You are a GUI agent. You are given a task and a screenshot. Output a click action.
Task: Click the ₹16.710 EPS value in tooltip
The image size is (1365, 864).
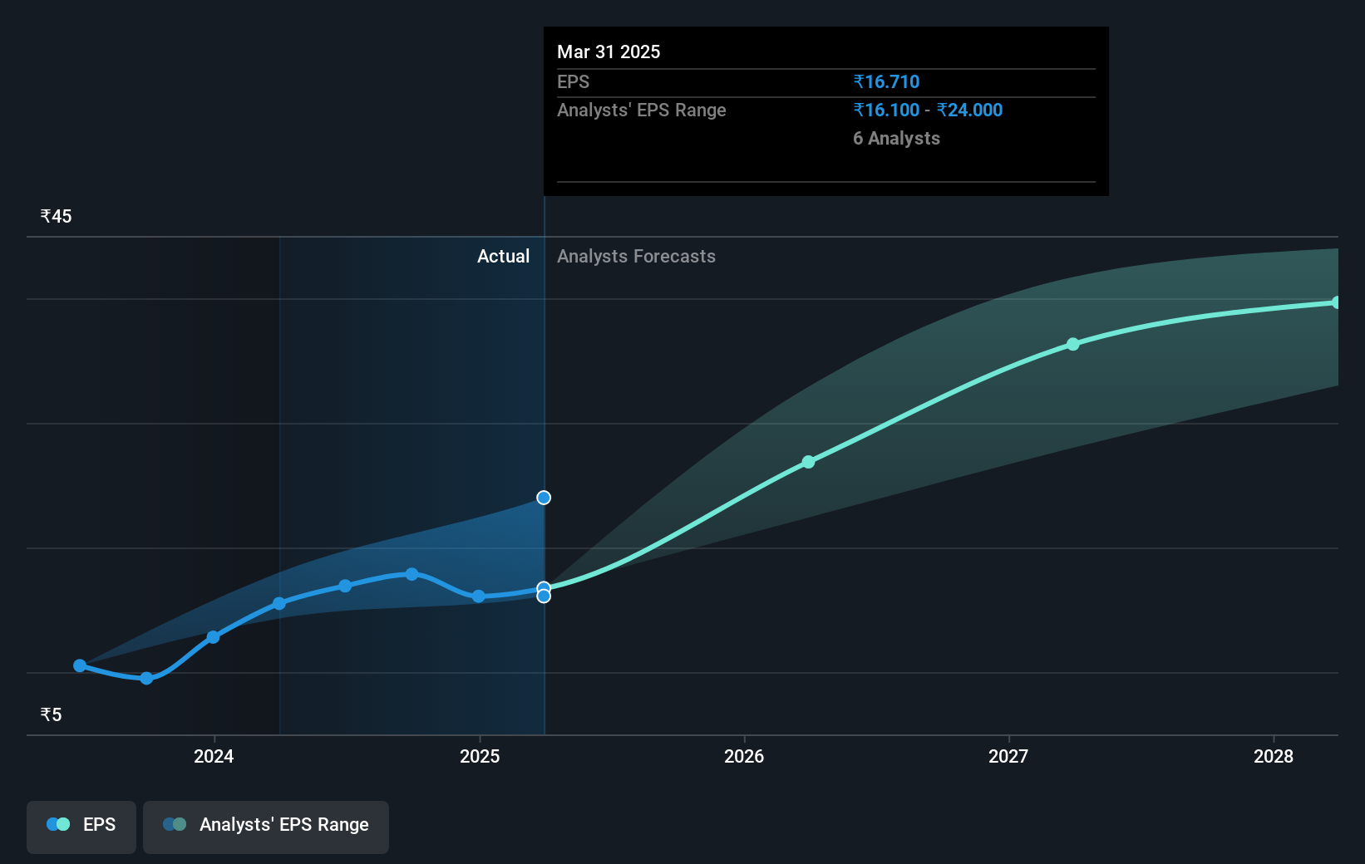coord(886,82)
